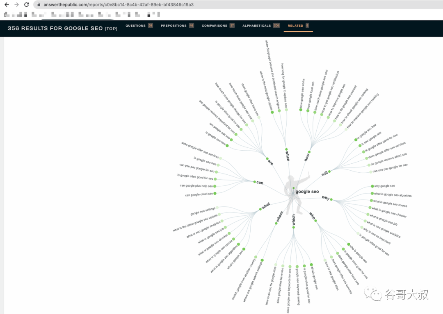Click the 'can google crawl seo' query

point(199,194)
